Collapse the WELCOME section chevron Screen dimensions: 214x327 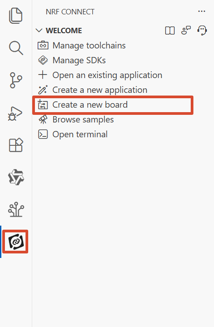pos(39,31)
